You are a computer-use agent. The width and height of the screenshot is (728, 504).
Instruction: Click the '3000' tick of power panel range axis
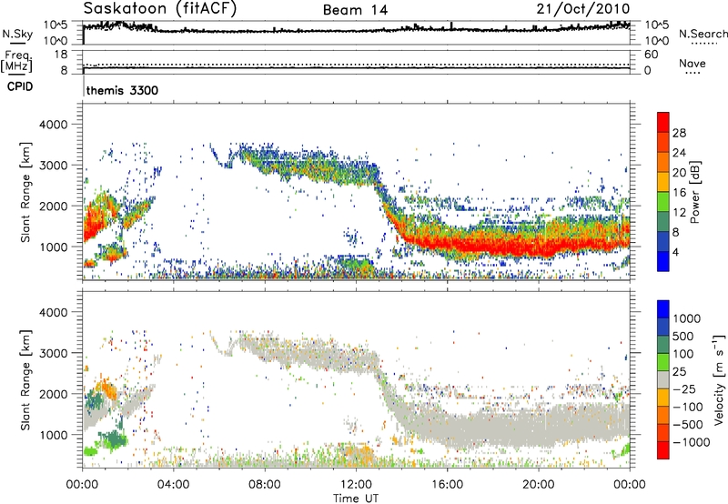(54, 166)
